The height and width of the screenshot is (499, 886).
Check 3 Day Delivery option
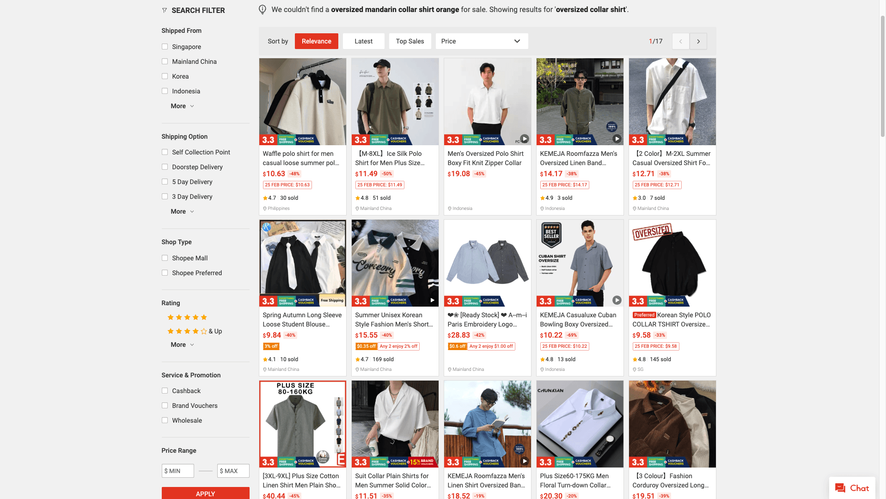pos(165,197)
